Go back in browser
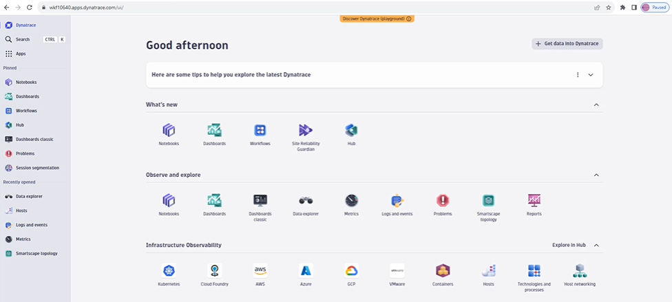This screenshot has width=672, height=302. 6,8
